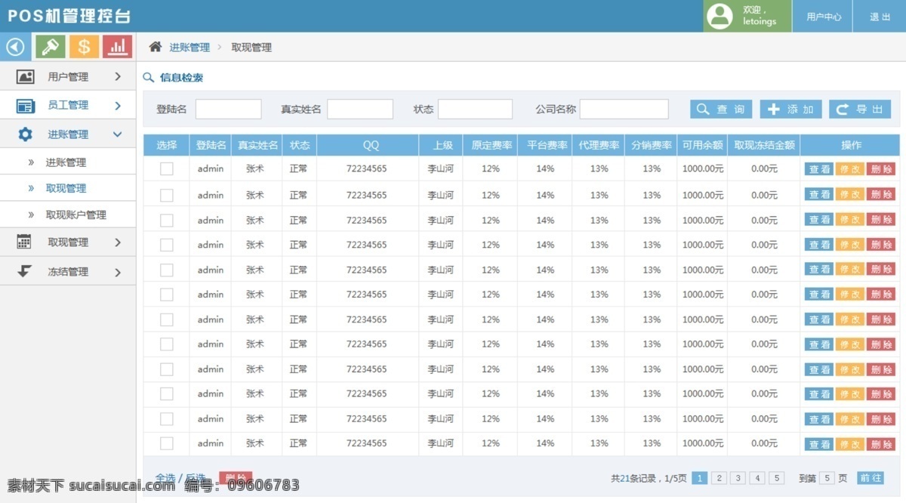The width and height of the screenshot is (906, 503).
Task: Tick the checkbox in the fourth table row
Action: coord(167,245)
